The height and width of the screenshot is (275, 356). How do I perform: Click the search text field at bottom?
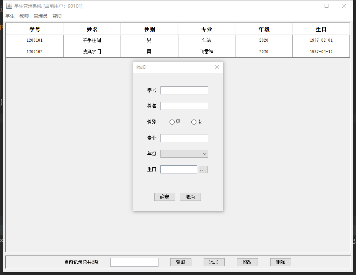pyautogui.click(x=134, y=262)
